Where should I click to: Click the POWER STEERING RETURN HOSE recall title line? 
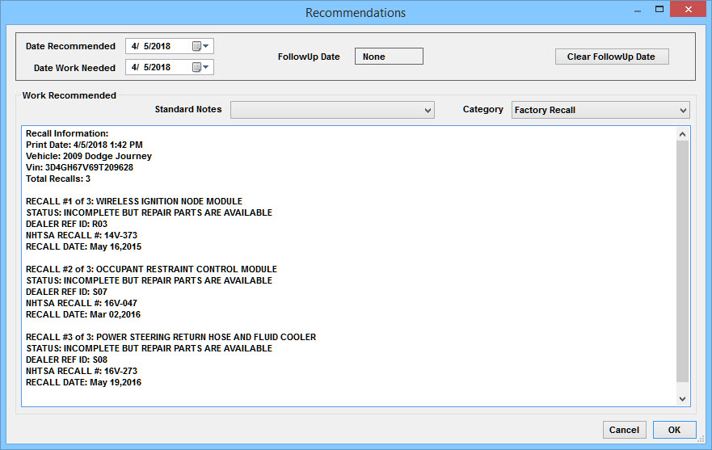171,337
